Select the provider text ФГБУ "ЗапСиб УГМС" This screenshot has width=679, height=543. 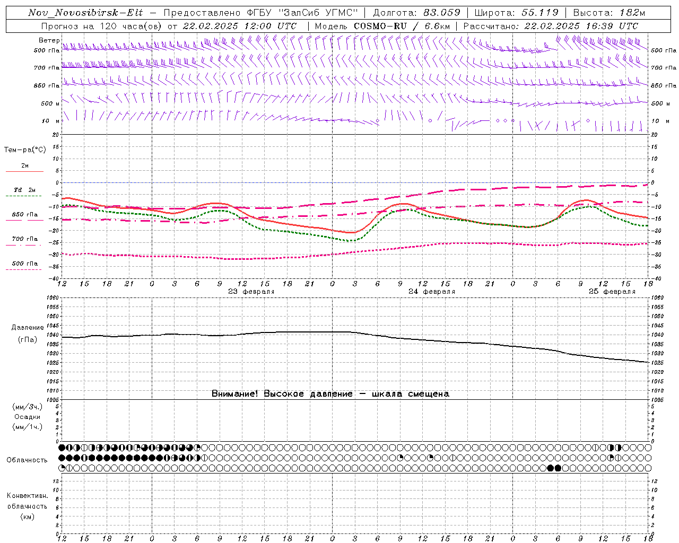coord(302,13)
